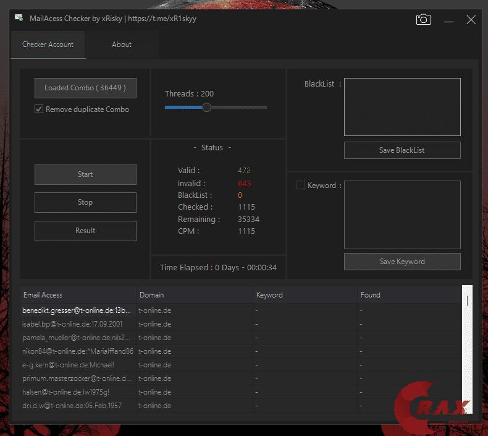Click inside the BlackList text box
The width and height of the screenshot is (488, 436).
pyautogui.click(x=402, y=107)
